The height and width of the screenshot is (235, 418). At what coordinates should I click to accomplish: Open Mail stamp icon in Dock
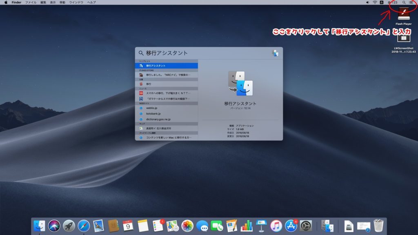pyautogui.click(x=98, y=226)
